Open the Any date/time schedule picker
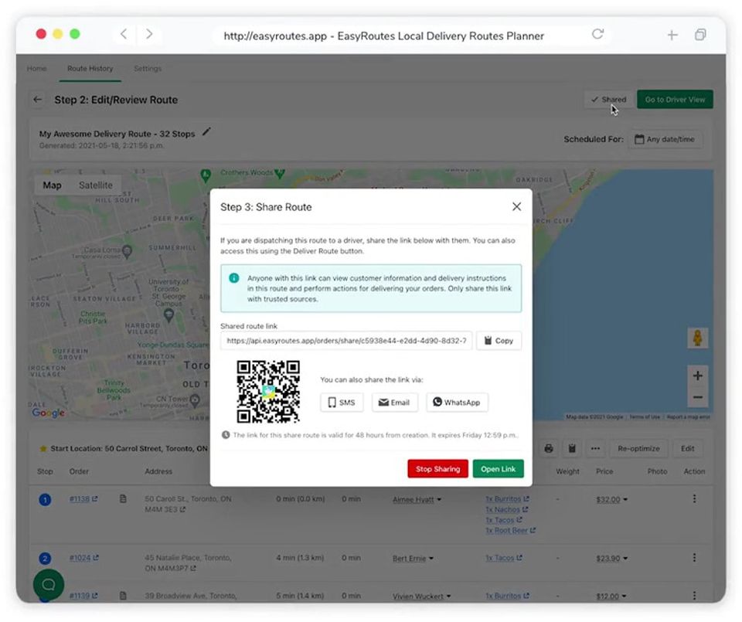The height and width of the screenshot is (622, 742). tap(665, 139)
